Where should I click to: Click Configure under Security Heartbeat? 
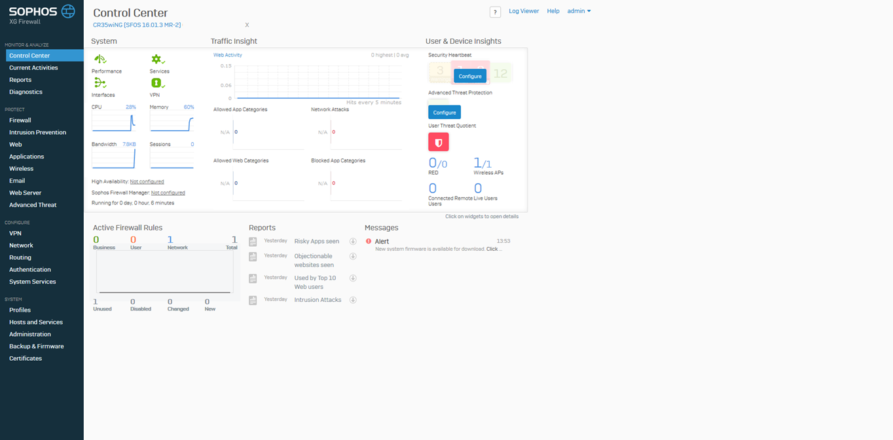click(470, 77)
